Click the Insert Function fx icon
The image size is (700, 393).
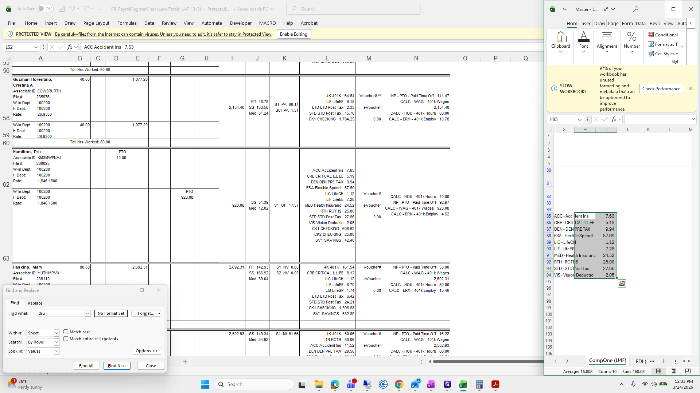pos(70,47)
